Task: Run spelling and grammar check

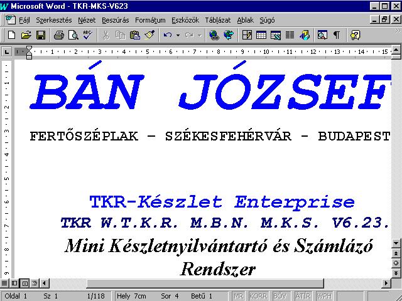Action: (x=88, y=35)
